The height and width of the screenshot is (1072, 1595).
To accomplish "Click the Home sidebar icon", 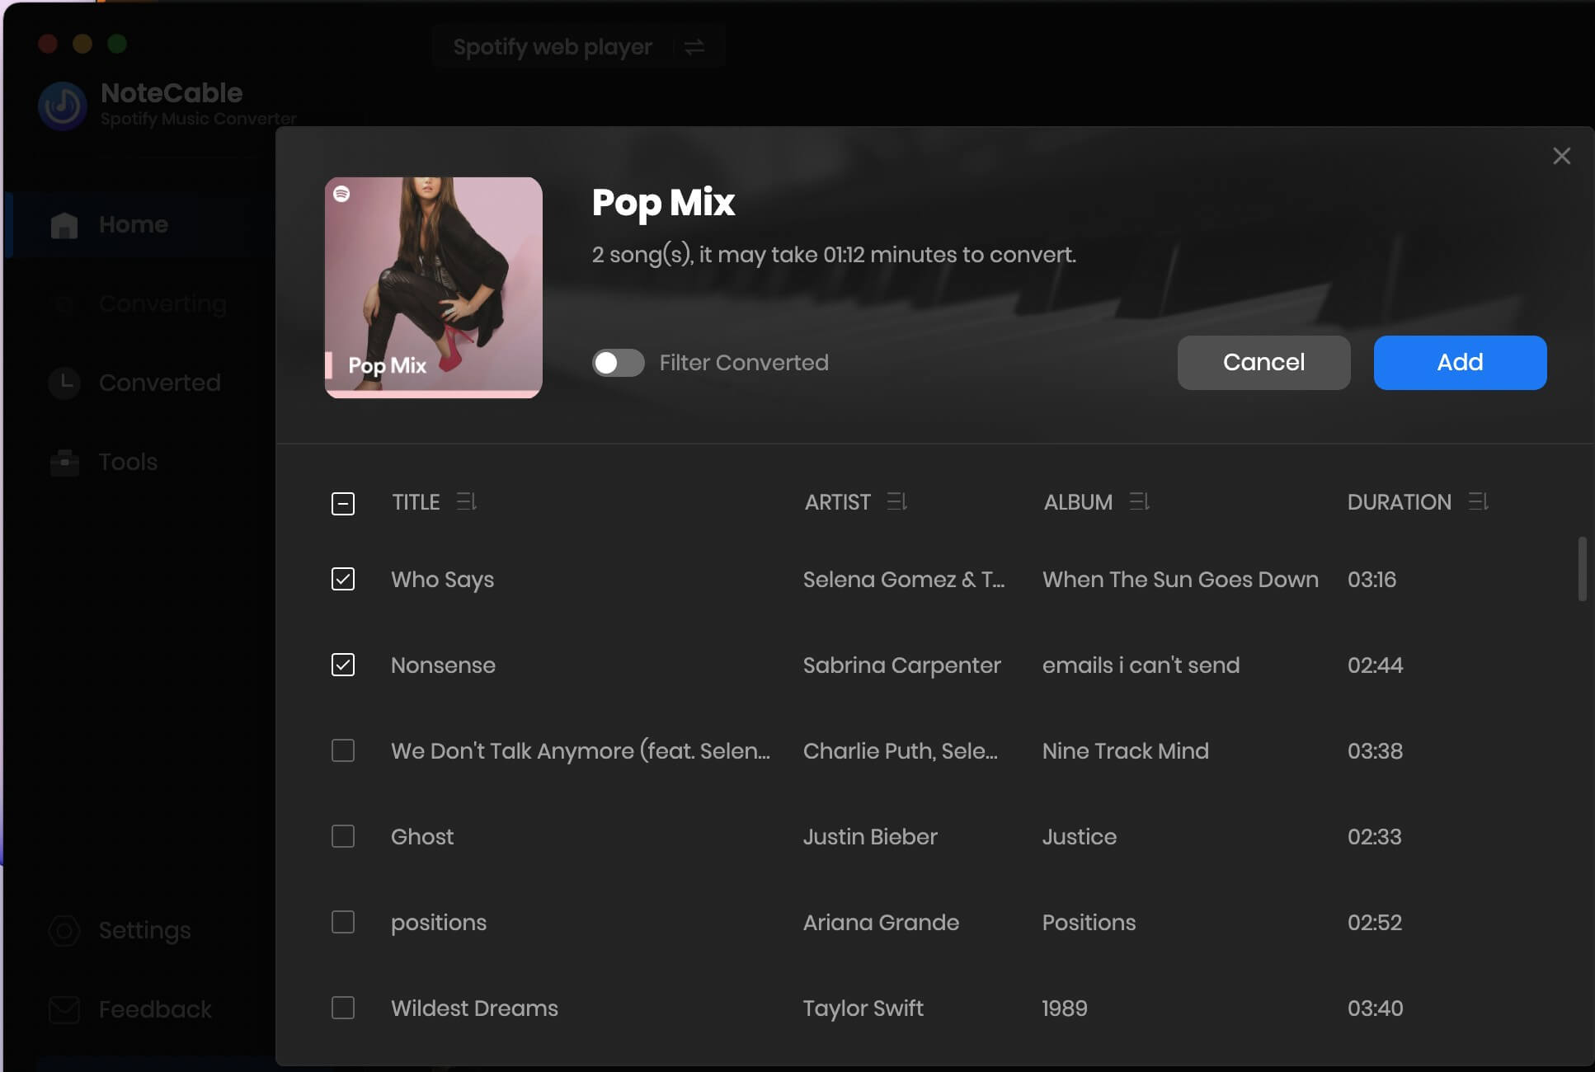I will (64, 225).
